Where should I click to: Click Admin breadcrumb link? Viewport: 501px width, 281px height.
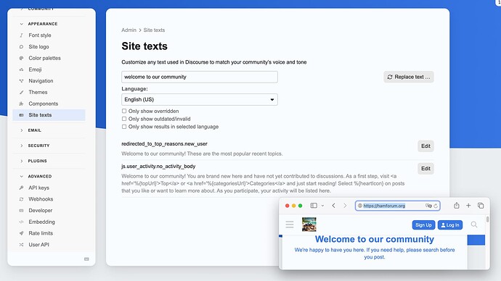[129, 30]
